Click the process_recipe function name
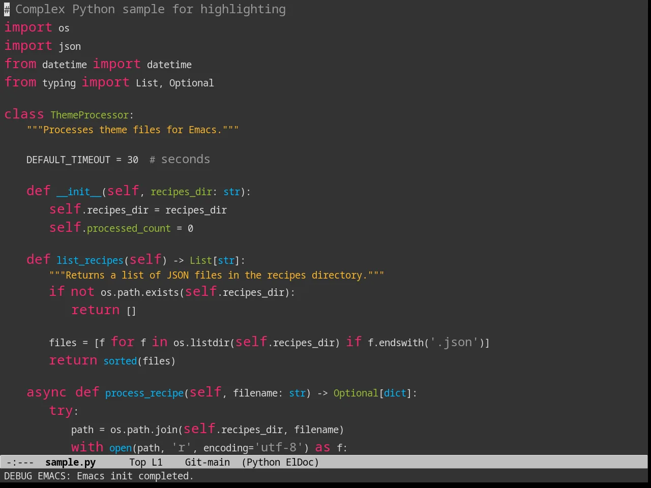The height and width of the screenshot is (488, 651). tap(144, 393)
